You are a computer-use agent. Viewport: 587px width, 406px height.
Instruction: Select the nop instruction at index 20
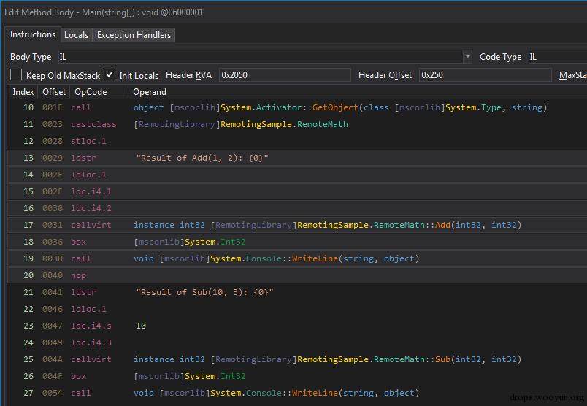(x=78, y=275)
